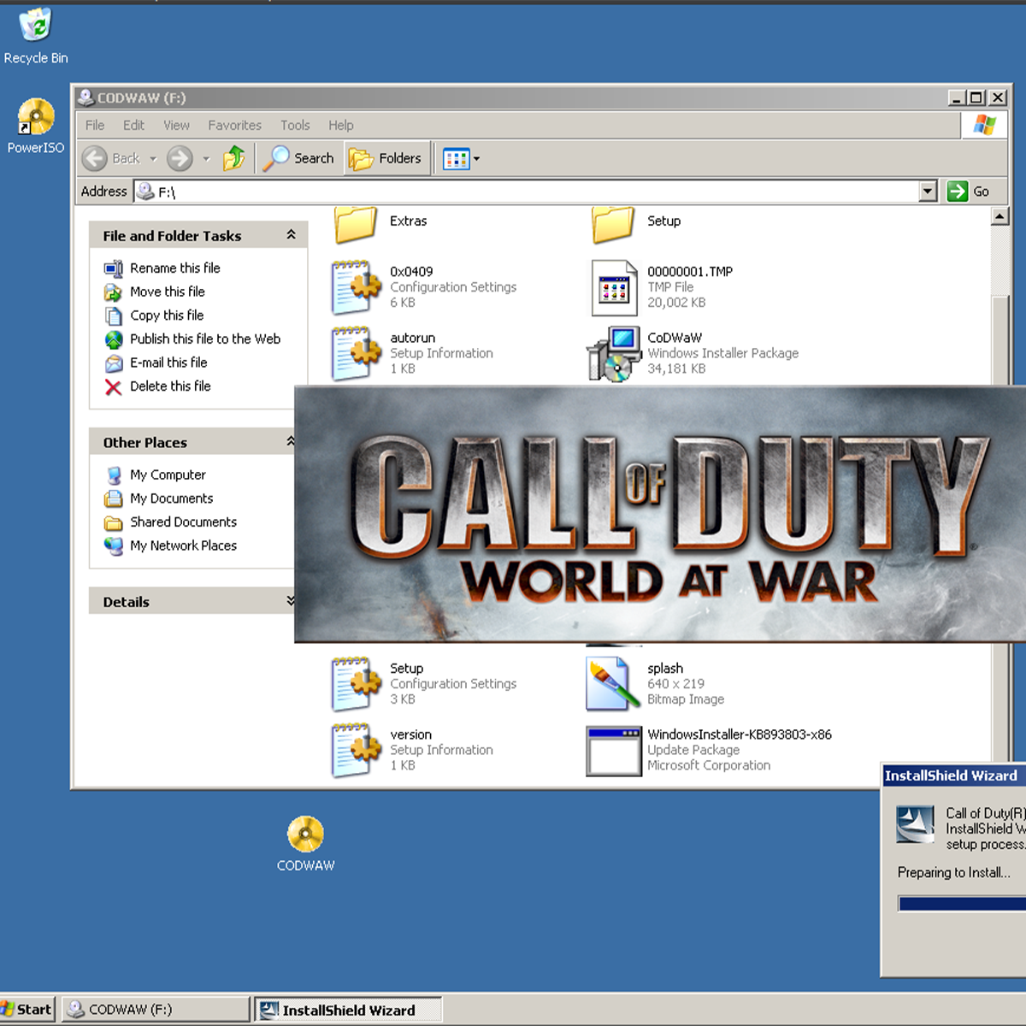Click the Go button beside the address bar
Image resolution: width=1026 pixels, height=1026 pixels.
pyautogui.click(x=968, y=192)
